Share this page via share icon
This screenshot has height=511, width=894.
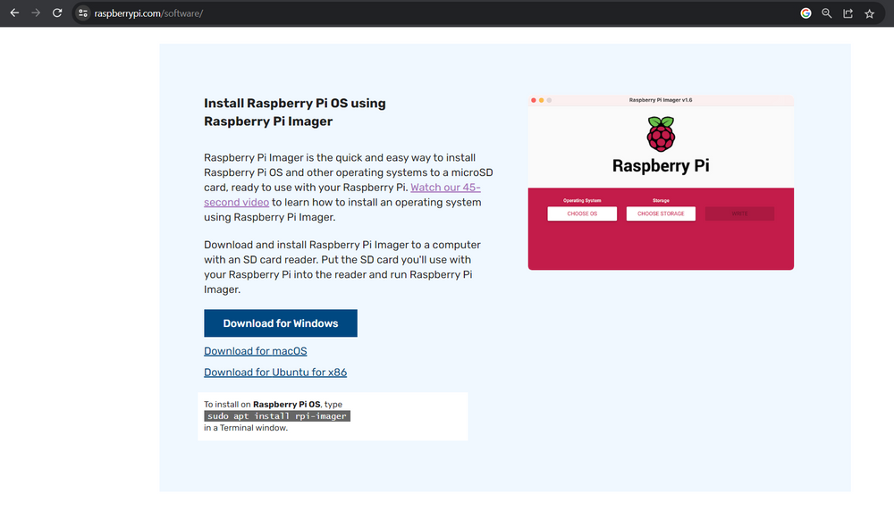[x=848, y=13]
